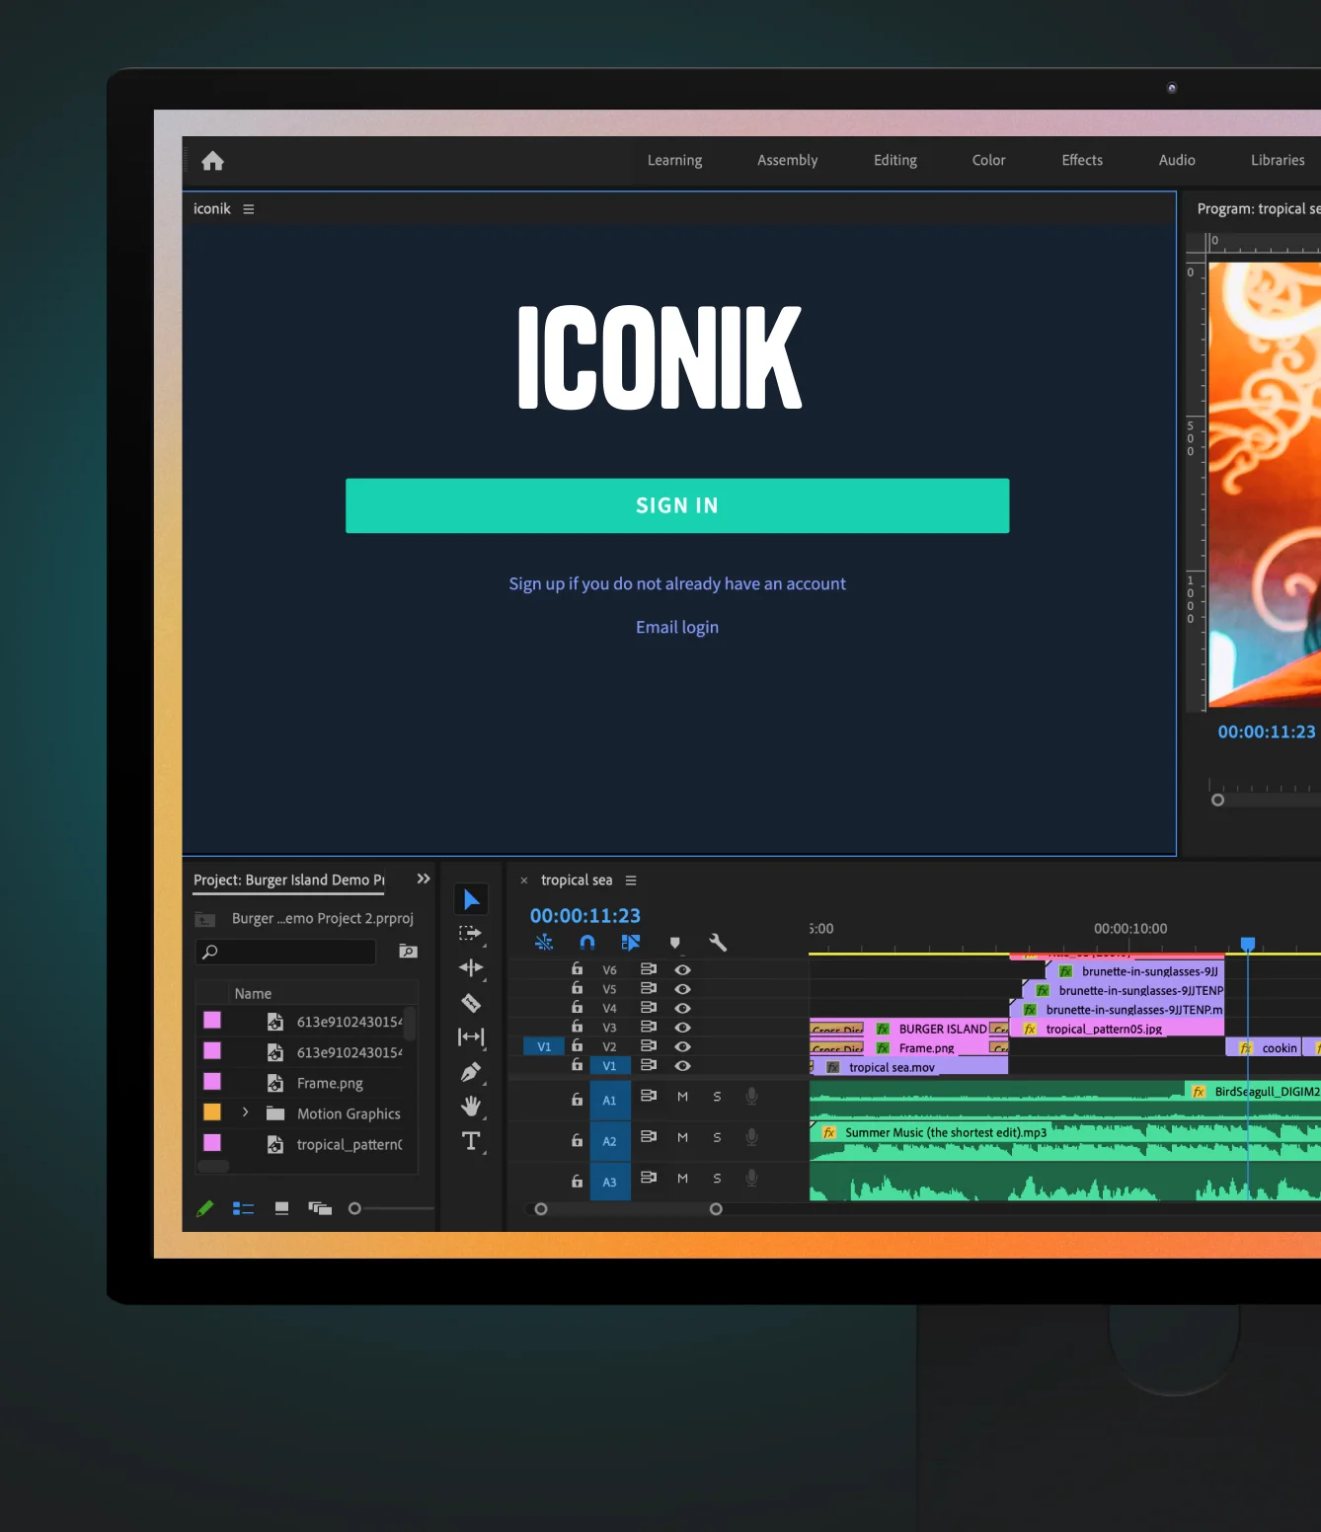Open iconik panel hamburger menu
This screenshot has width=1321, height=1532.
click(x=249, y=209)
